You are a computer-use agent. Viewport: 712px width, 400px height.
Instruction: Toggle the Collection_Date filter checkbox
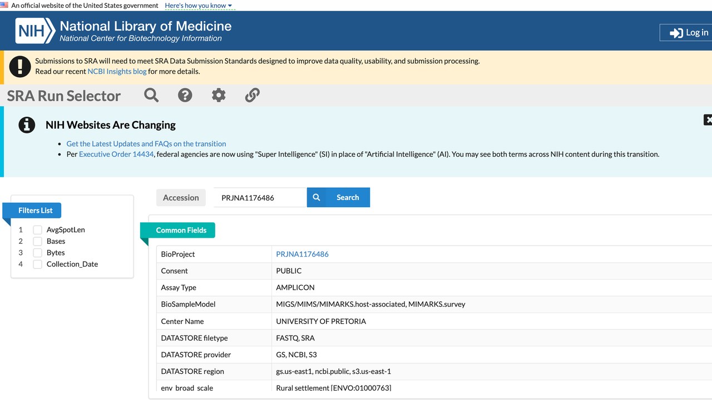click(37, 264)
